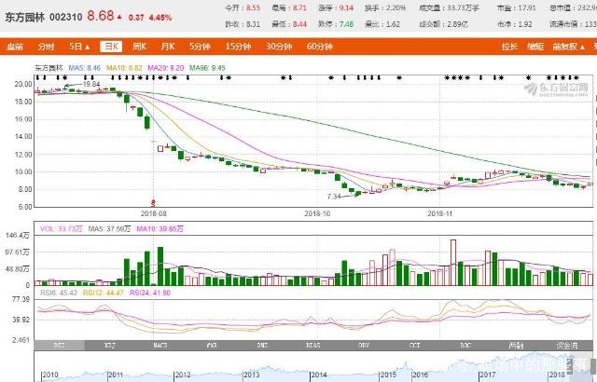Image resolution: width=597 pixels, height=382 pixels.
Task: Open the 盘前 pre-market view
Action: [x=15, y=47]
